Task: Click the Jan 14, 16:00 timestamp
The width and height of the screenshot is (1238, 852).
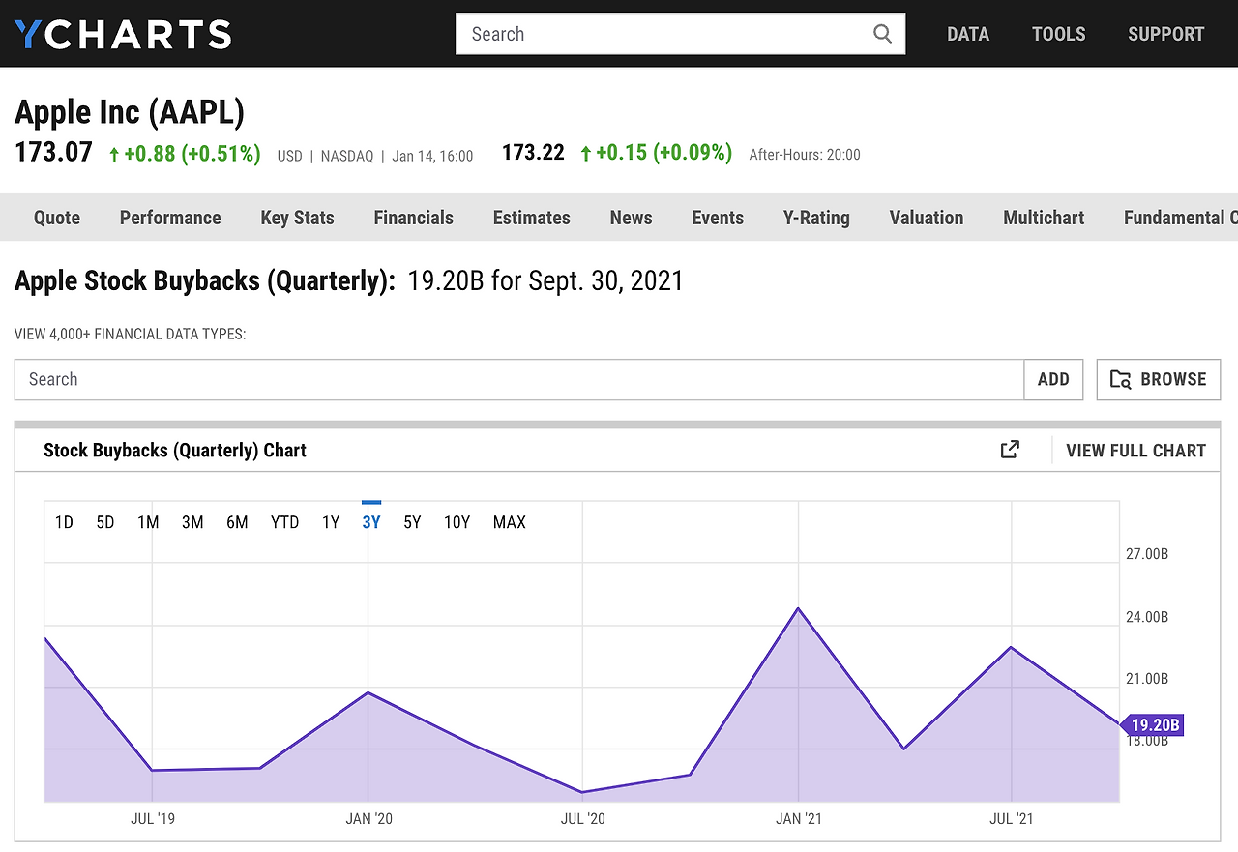Action: pyautogui.click(x=432, y=156)
